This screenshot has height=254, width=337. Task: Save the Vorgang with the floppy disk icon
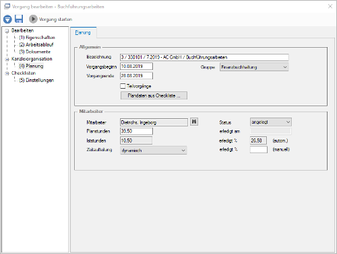19,19
